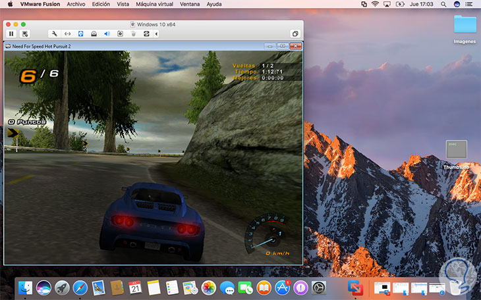Open Feedback Assistant in the Dock
The height and width of the screenshot is (300, 481).
[300, 287]
